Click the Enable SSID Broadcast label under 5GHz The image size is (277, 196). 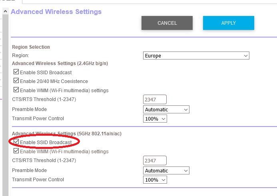tap(46, 143)
